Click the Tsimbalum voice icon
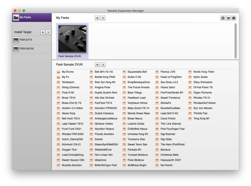The height and width of the screenshot is (186, 251). [58, 82]
